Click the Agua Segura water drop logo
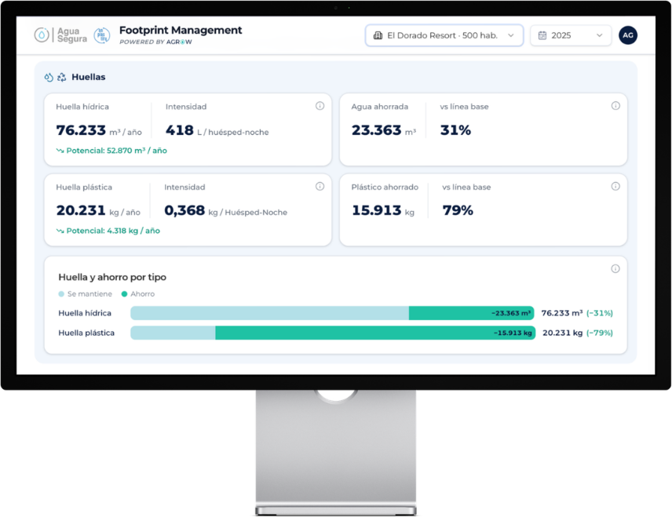This screenshot has width=672, height=517. [x=42, y=35]
